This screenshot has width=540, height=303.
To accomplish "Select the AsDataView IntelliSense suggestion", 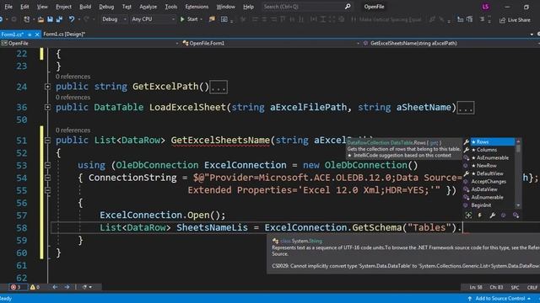I will coord(489,189).
